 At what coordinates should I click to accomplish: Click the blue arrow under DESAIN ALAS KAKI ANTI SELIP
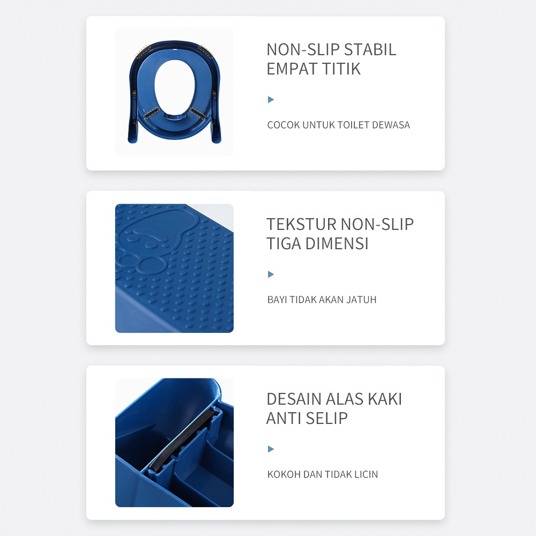(271, 449)
